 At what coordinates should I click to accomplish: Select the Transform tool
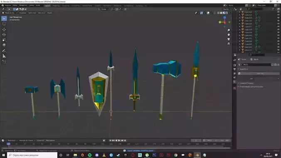pos(4,45)
